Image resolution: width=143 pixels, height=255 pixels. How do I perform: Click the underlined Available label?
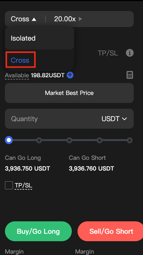coord(17,75)
